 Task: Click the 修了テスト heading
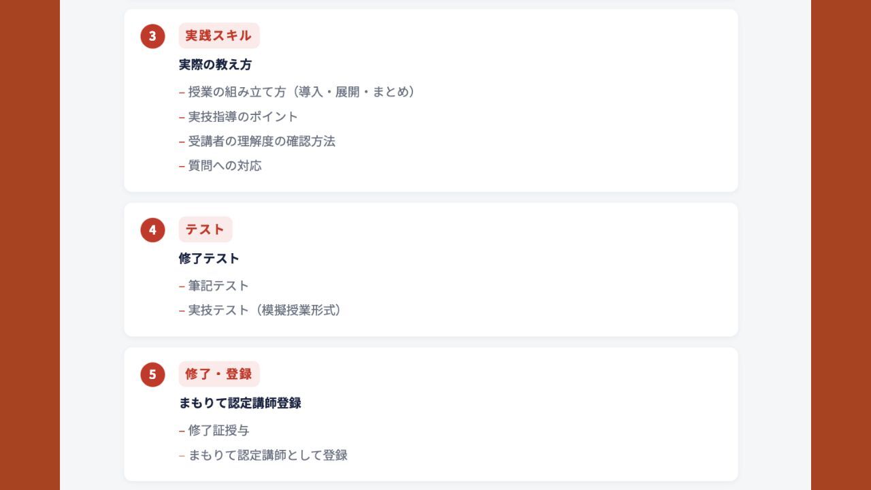click(209, 259)
